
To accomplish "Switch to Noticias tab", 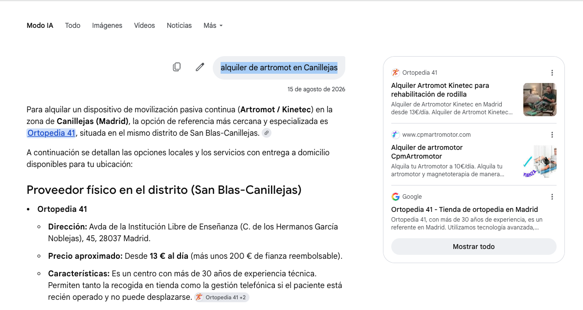I will pyautogui.click(x=179, y=25).
